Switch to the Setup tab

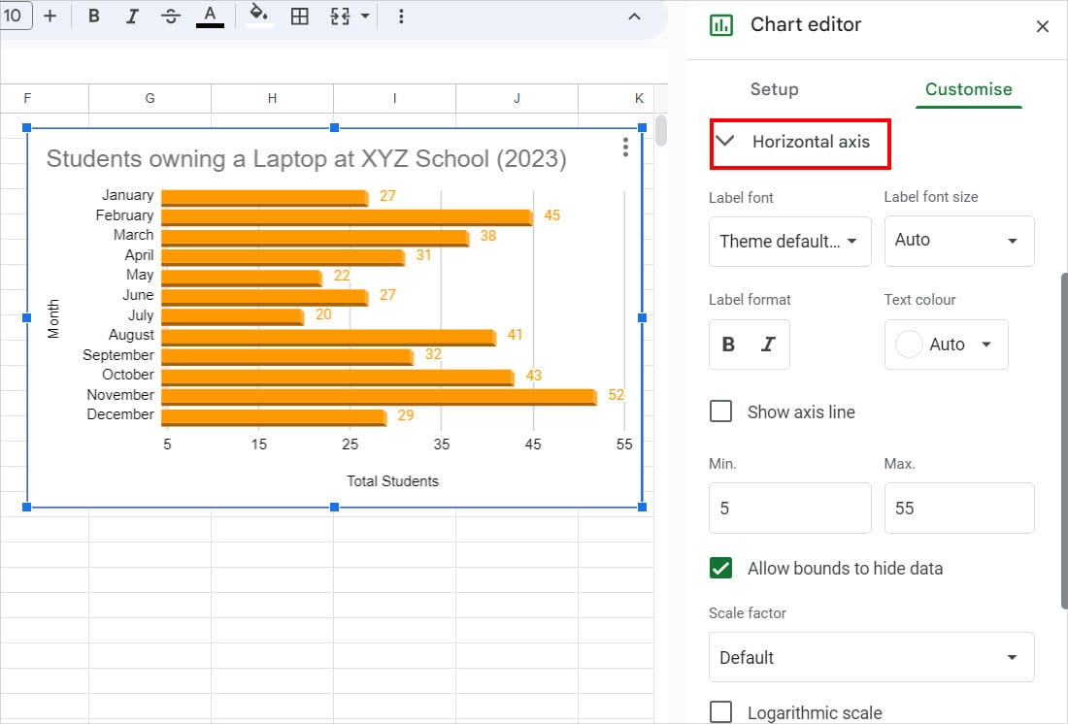click(774, 89)
